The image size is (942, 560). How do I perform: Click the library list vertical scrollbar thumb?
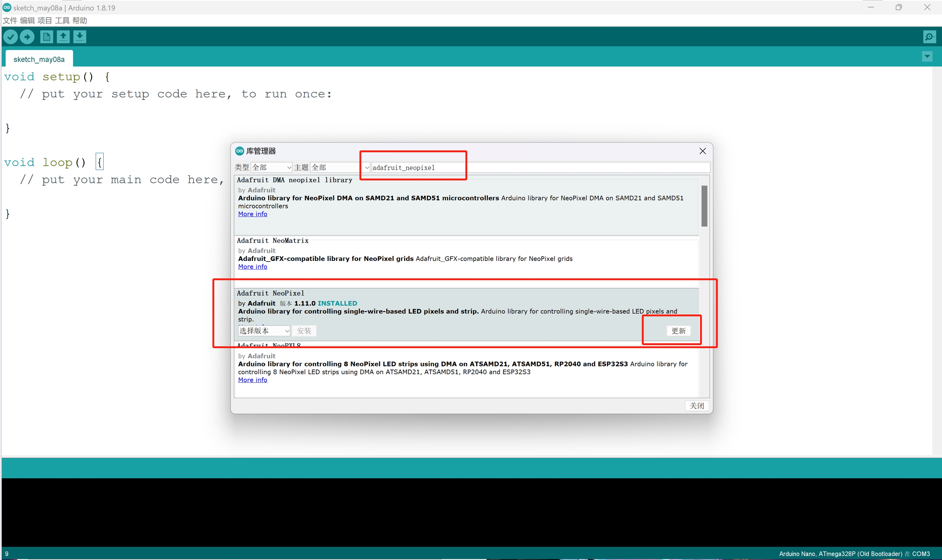coord(704,206)
